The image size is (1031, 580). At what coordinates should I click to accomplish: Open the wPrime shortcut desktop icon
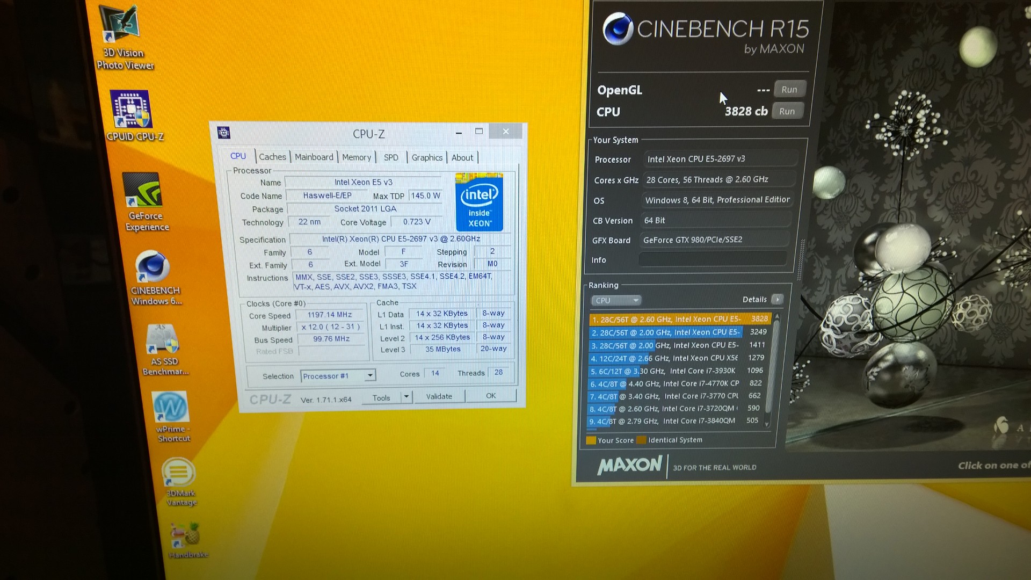pos(172,417)
